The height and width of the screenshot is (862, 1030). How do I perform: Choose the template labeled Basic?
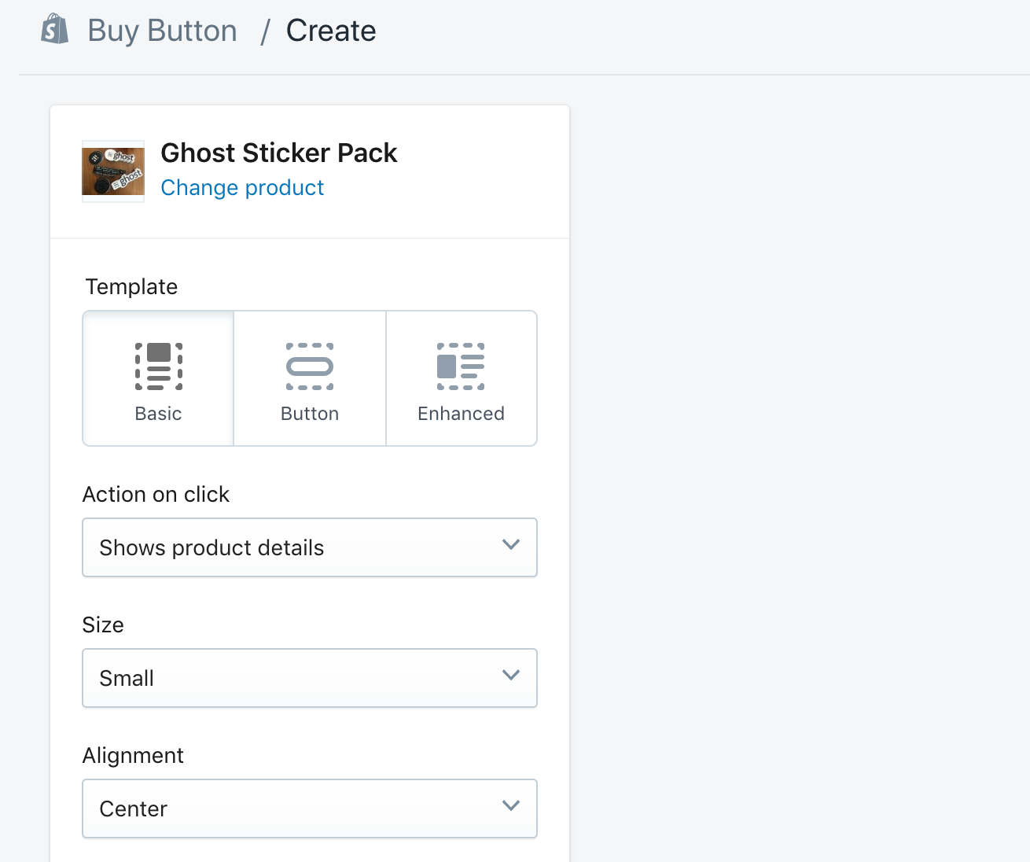tap(158, 414)
